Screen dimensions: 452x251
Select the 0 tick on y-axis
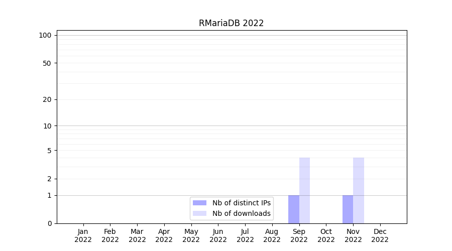point(49,223)
